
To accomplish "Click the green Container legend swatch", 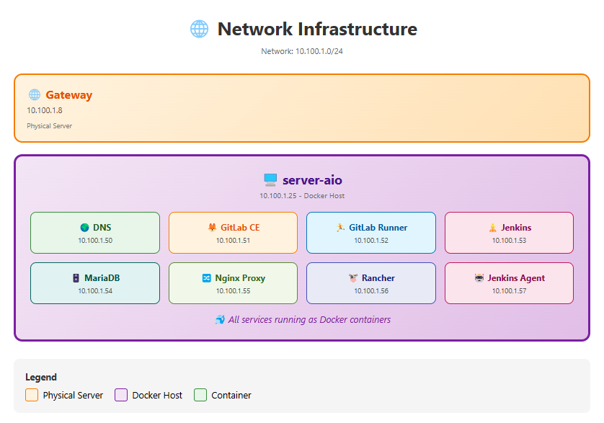I will (200, 395).
